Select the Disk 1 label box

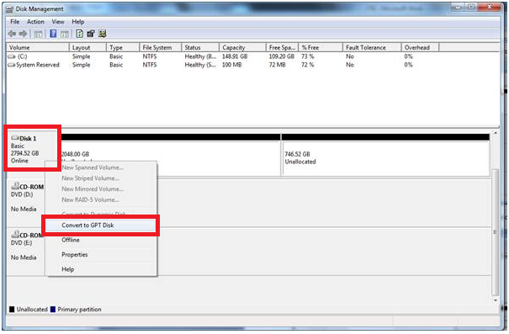pyautogui.click(x=33, y=149)
